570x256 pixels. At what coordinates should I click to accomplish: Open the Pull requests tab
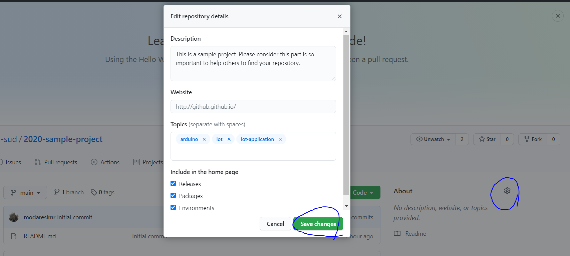56,162
